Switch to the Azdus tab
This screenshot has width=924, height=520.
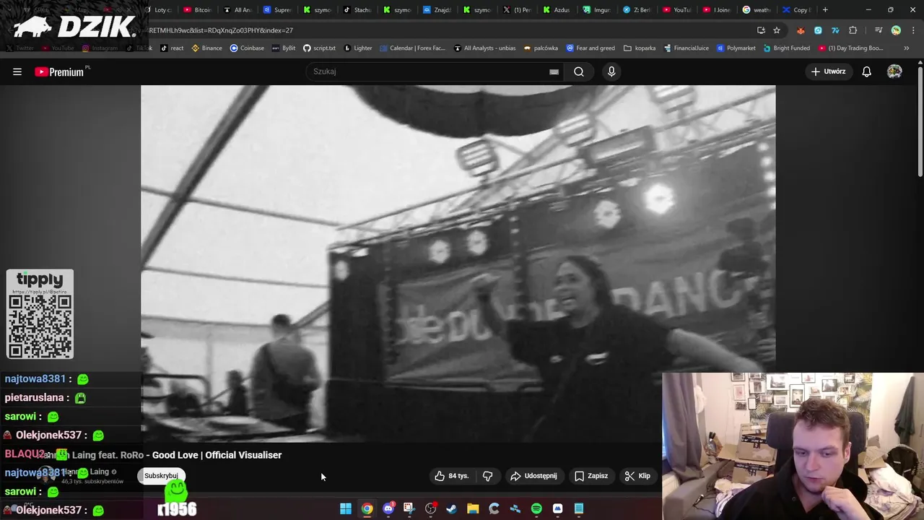557,10
